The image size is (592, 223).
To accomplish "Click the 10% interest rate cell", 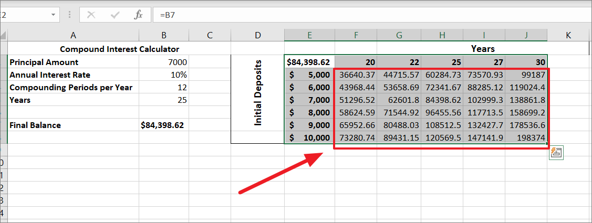I will (x=164, y=75).
